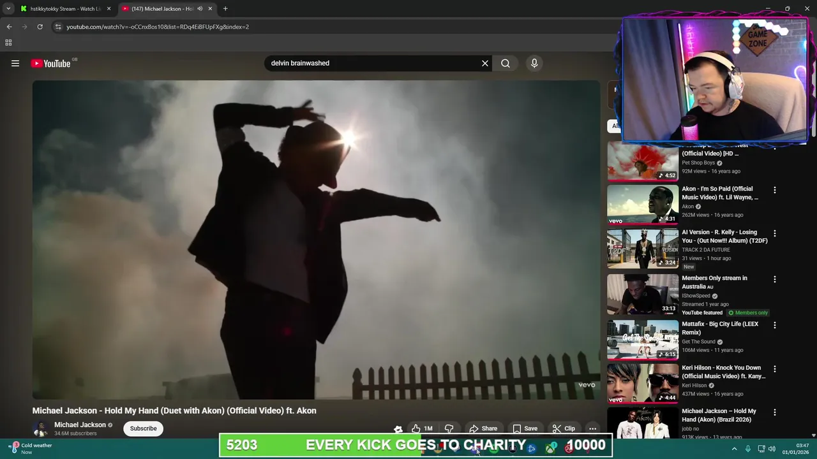Run search with the magnifier button
Viewport: 817px width, 459px height.
coord(506,63)
